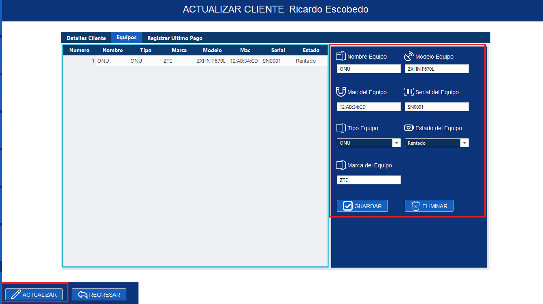
Task: Click the text icon beside Nombre Equipo
Action: coord(341,56)
